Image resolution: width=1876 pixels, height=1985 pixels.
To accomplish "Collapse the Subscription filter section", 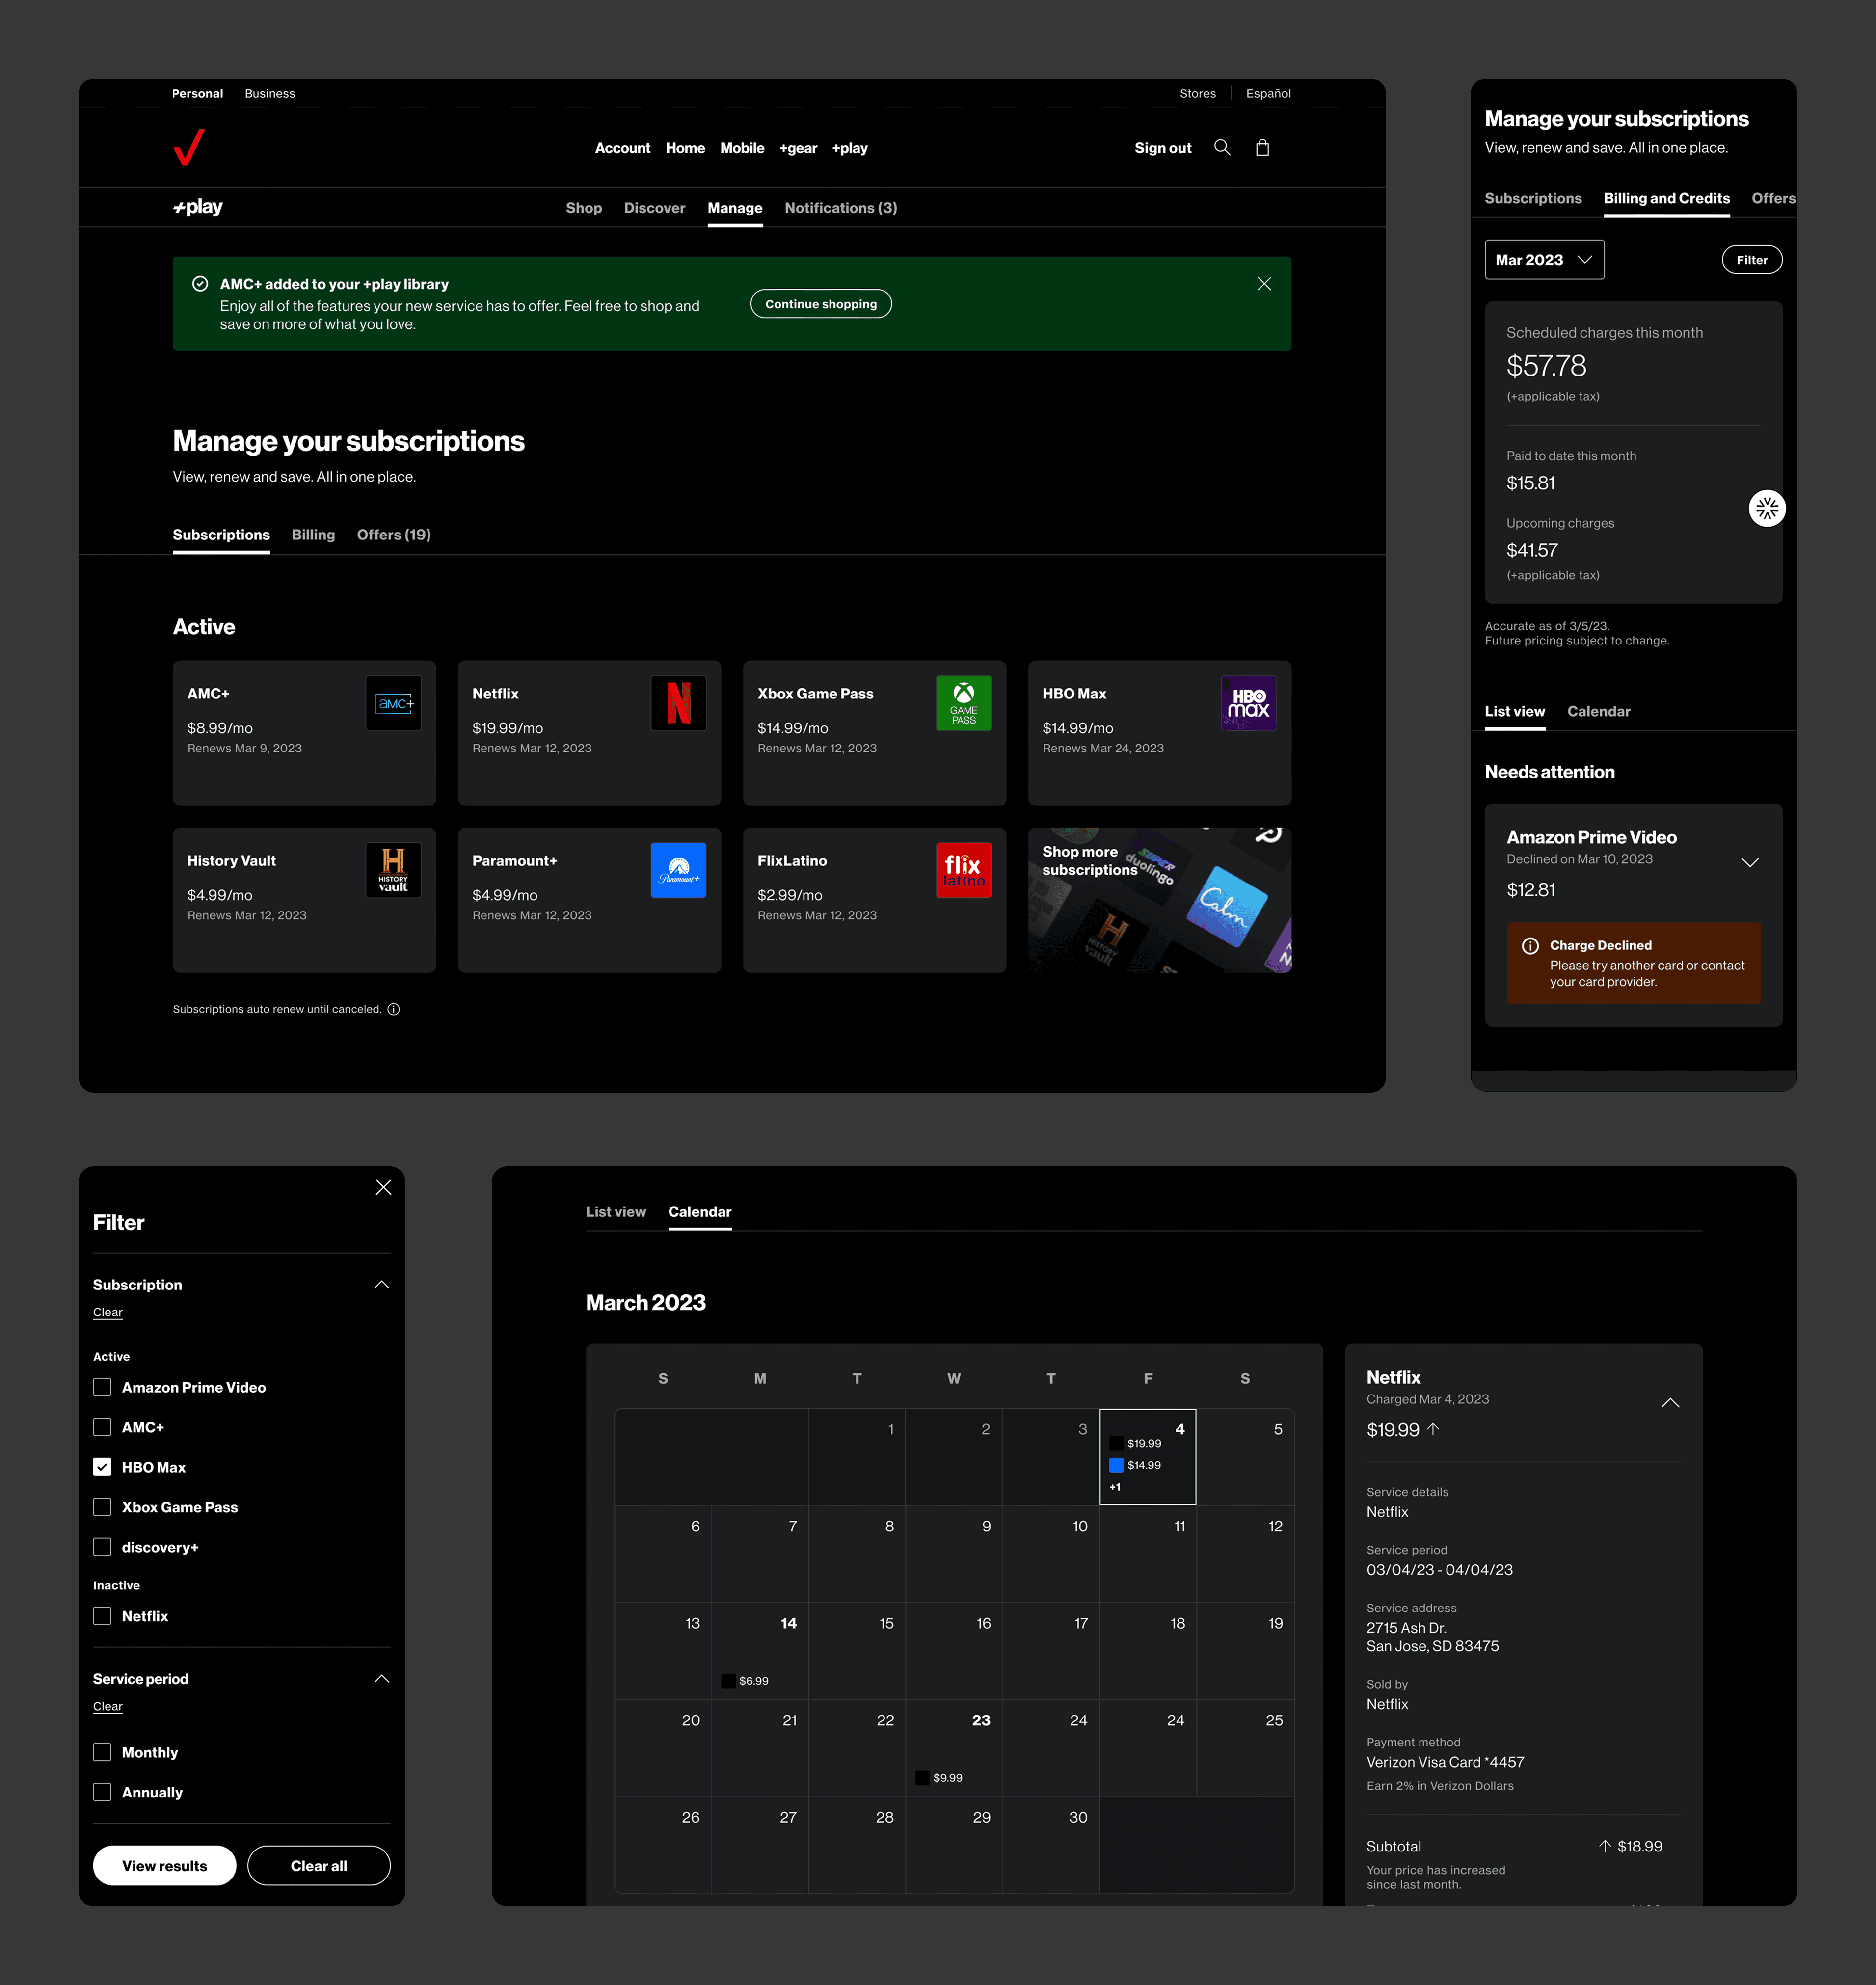I will pyautogui.click(x=381, y=1285).
